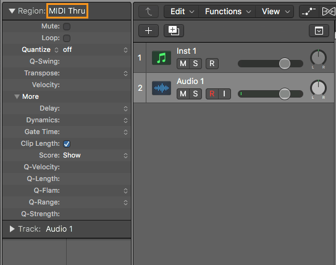Open the Quantize value off popup

pyautogui.click(x=95, y=49)
